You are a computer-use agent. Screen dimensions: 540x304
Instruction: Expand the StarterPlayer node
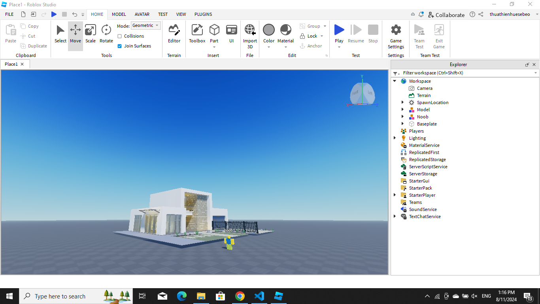[395, 195]
